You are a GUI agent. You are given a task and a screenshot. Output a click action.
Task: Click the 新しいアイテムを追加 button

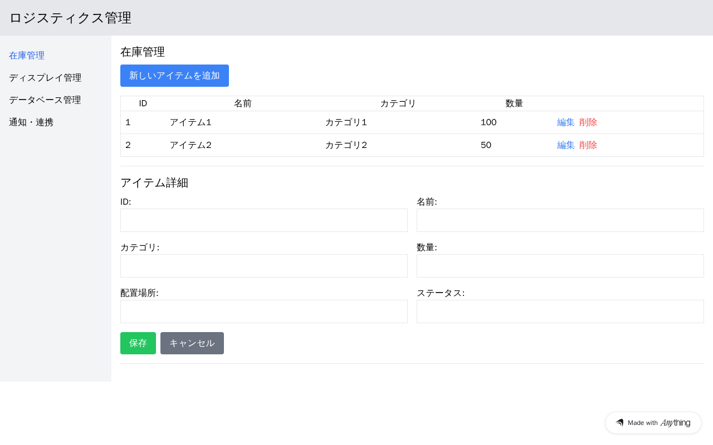(x=174, y=76)
